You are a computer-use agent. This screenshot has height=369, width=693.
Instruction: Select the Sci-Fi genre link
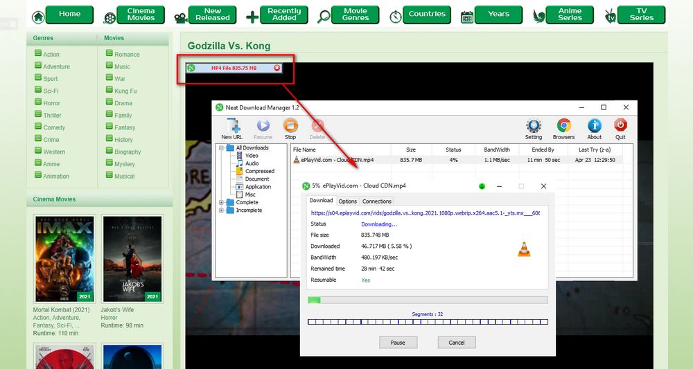(x=51, y=91)
